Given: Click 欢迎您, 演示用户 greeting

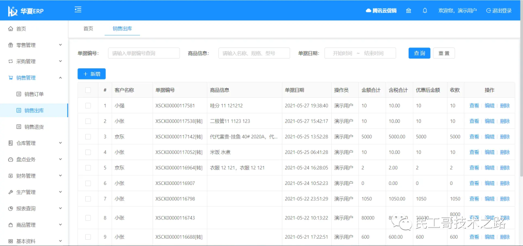Looking at the screenshot, I should coord(458,11).
